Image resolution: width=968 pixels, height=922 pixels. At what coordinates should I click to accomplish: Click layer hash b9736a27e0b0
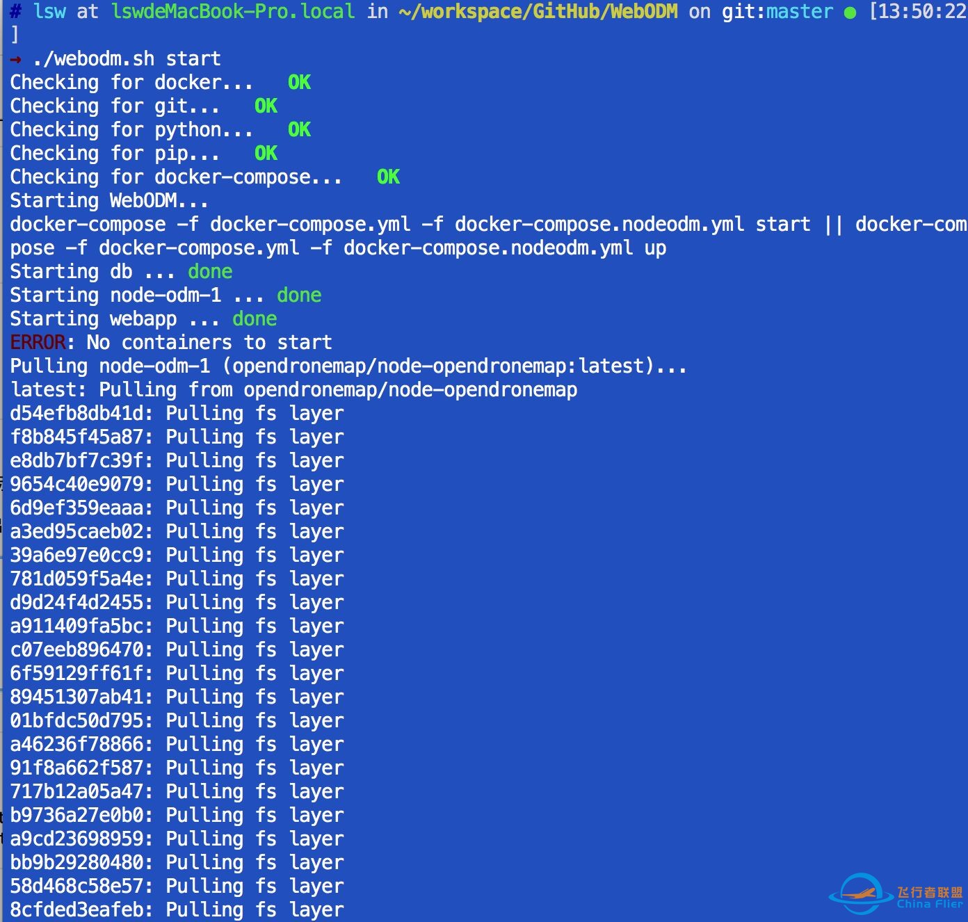76,815
